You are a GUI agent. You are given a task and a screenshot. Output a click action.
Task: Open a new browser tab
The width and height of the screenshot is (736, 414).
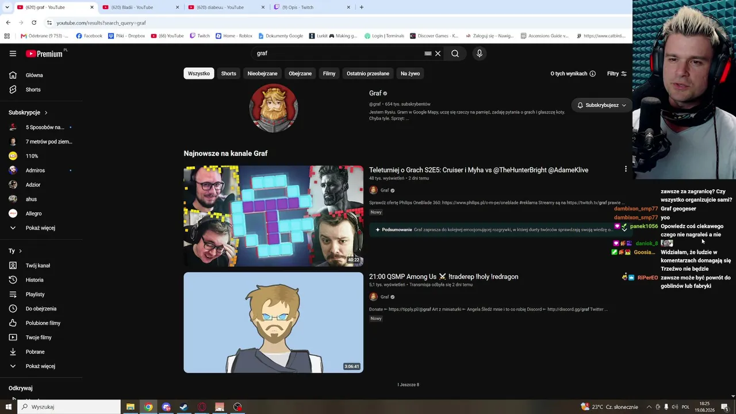click(361, 7)
